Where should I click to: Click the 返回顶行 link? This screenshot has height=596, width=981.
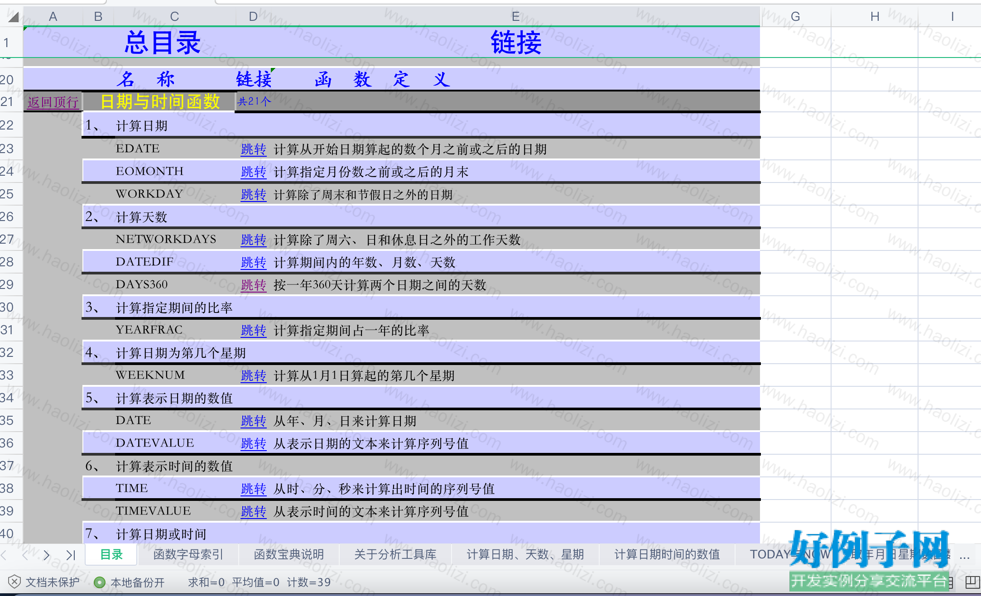(53, 102)
